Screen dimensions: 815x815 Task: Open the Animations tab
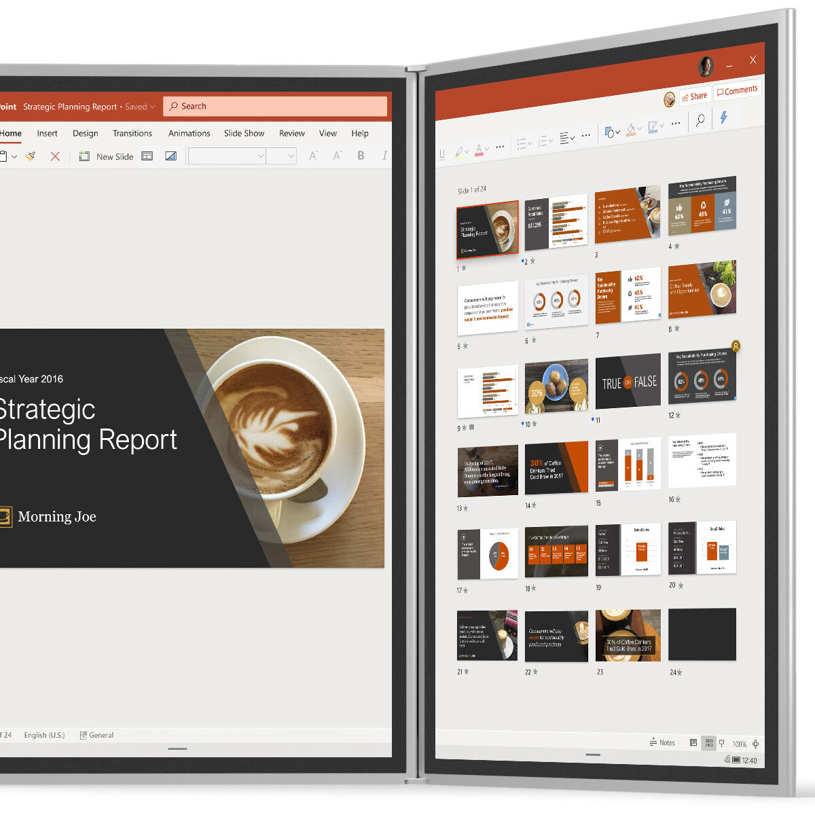[189, 133]
